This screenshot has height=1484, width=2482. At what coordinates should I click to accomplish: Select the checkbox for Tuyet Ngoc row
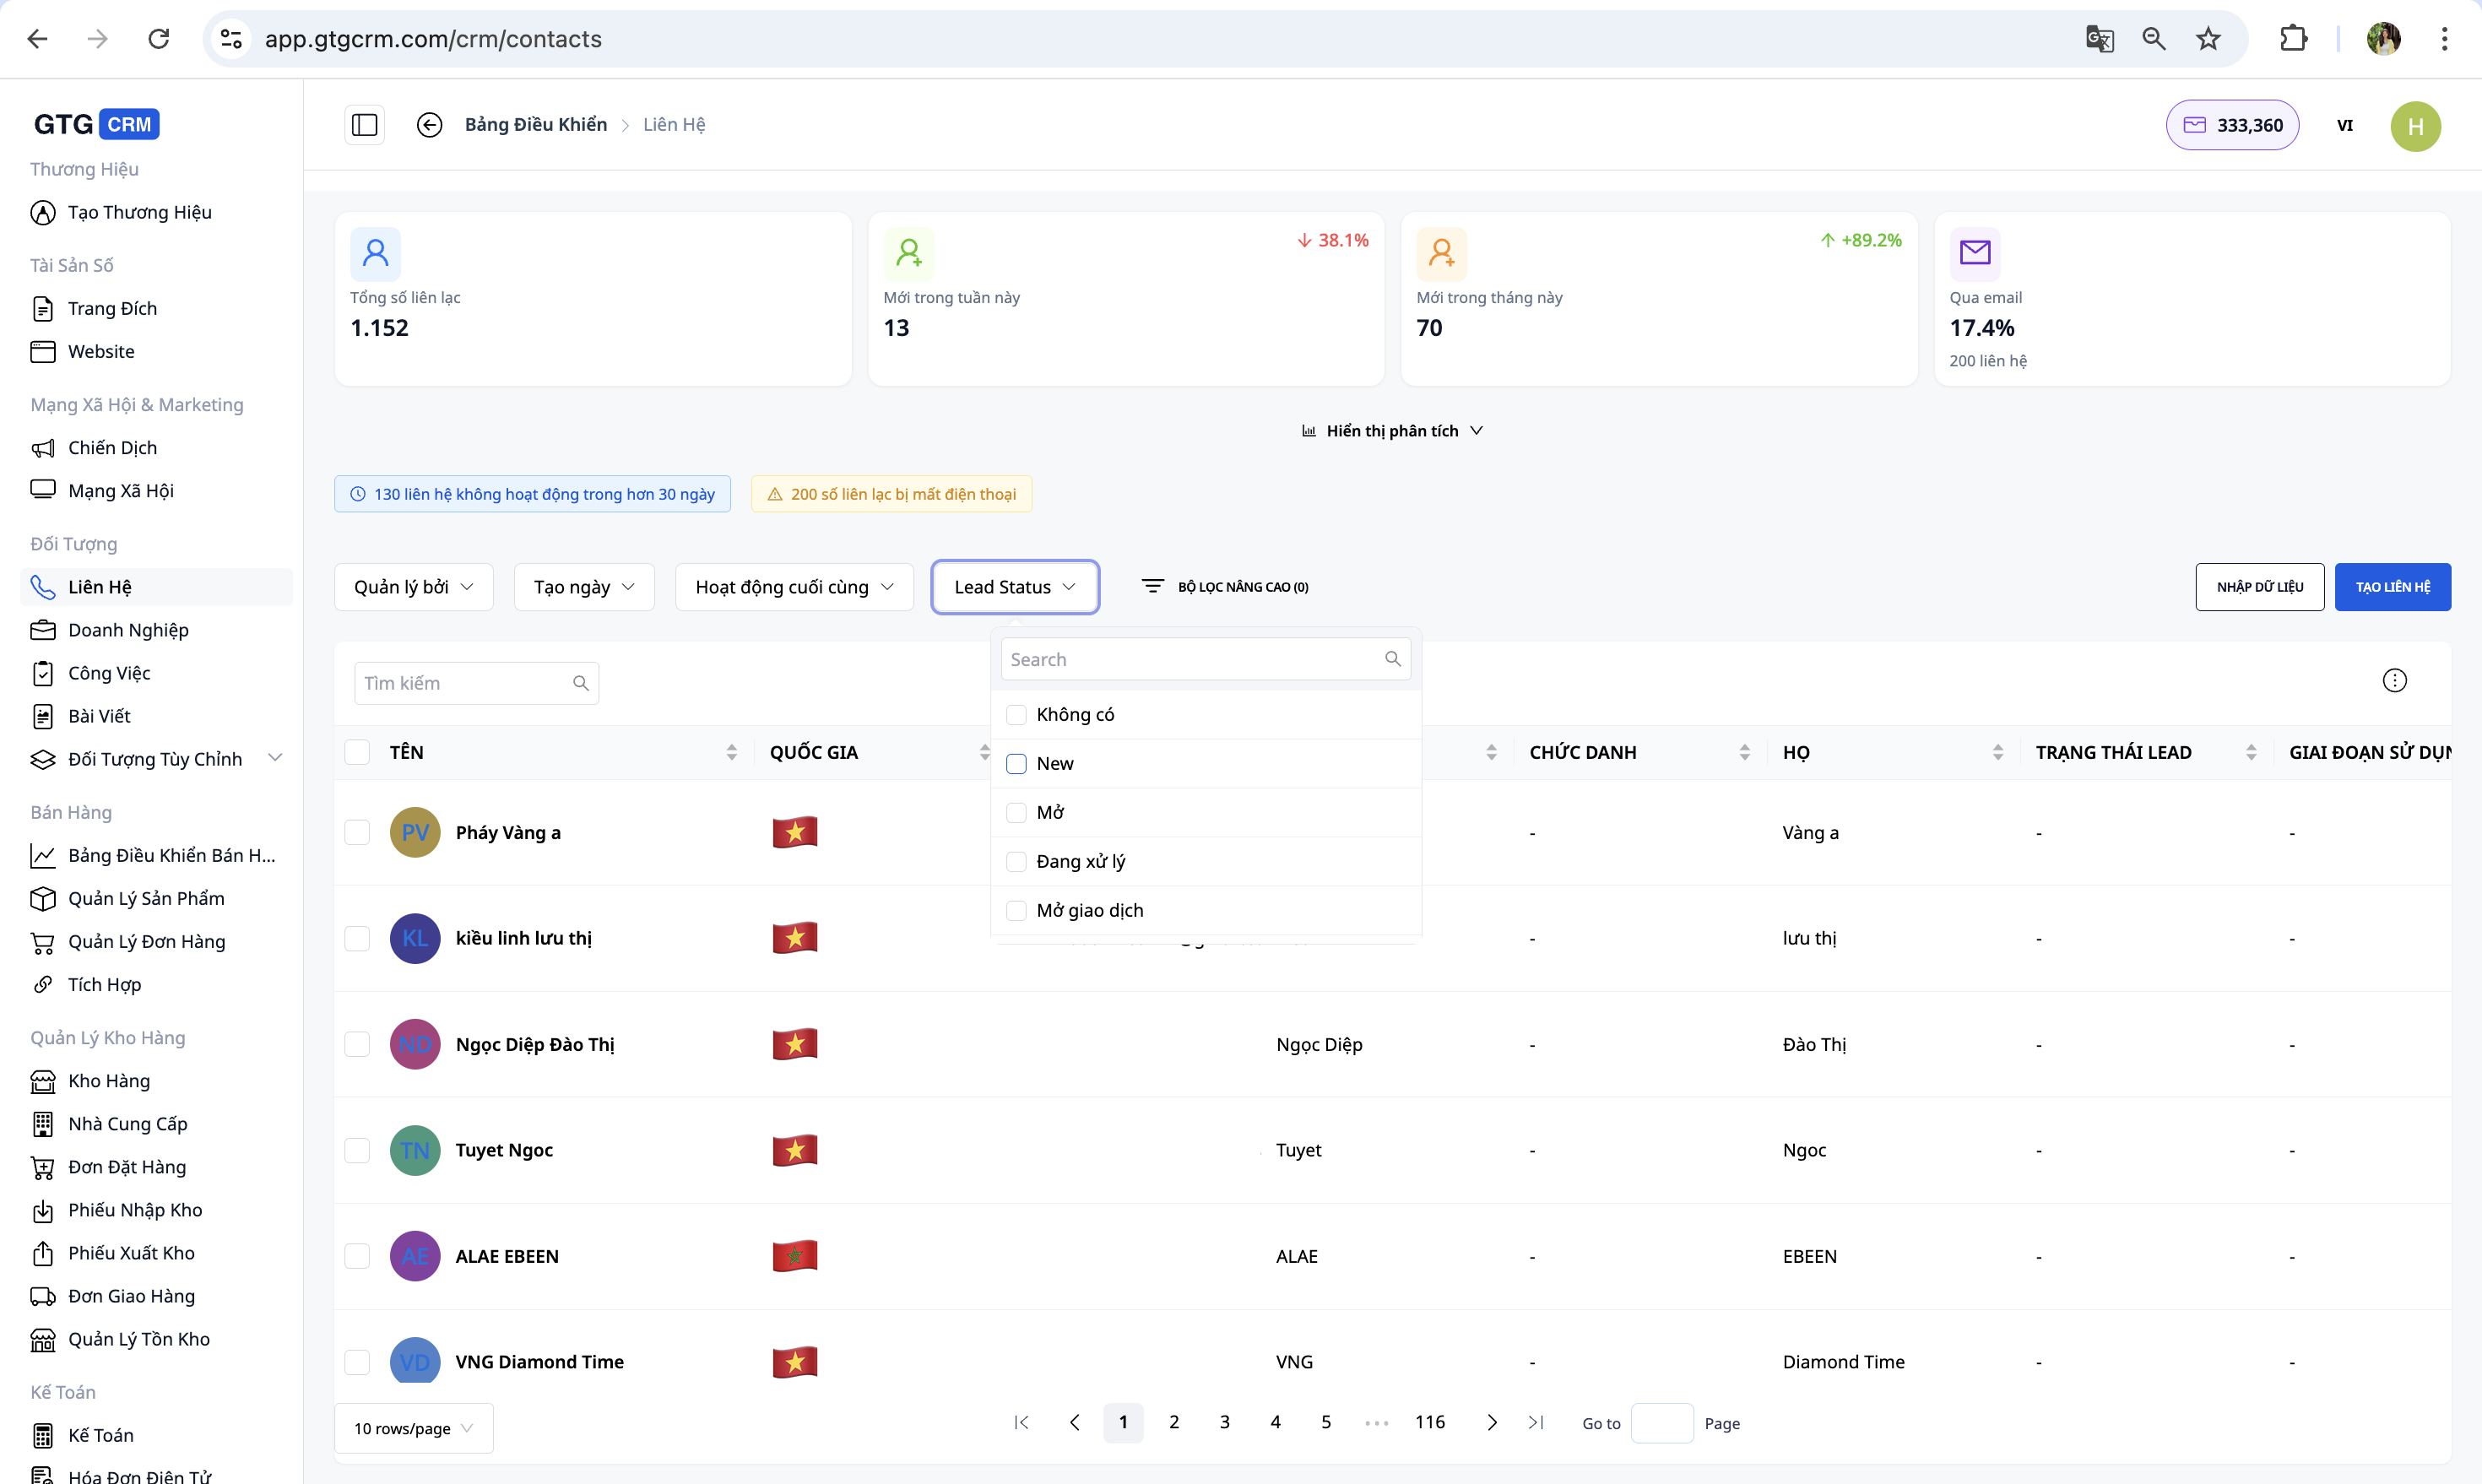pos(357,1150)
